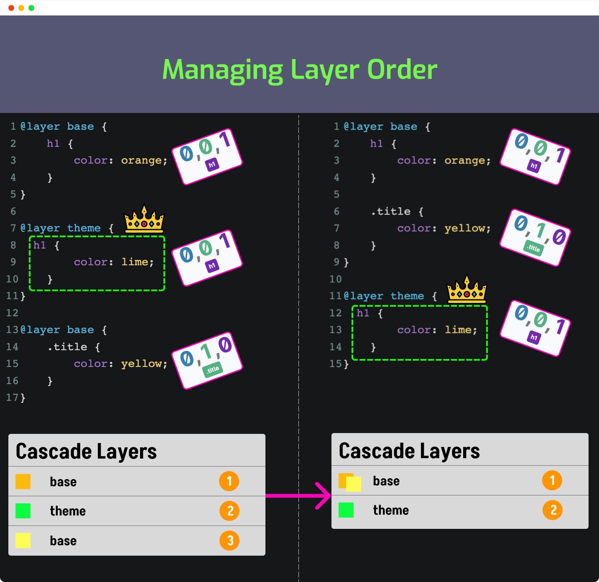Select the 0,0,1 card next to left panel's orange rule
The height and width of the screenshot is (582, 599).
point(207,156)
